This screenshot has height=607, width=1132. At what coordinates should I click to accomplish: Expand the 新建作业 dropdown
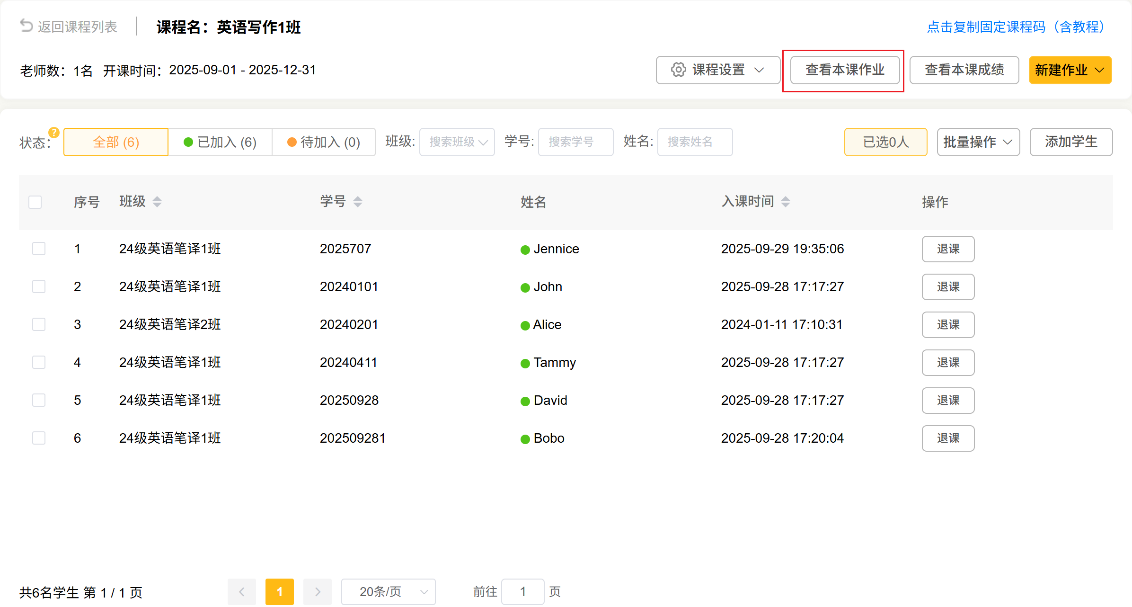tap(1070, 70)
